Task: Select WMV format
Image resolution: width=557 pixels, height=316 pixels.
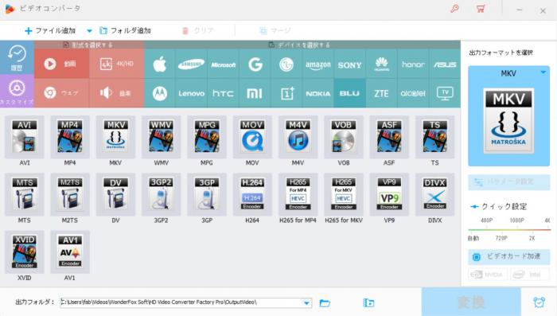Action: pos(161,137)
